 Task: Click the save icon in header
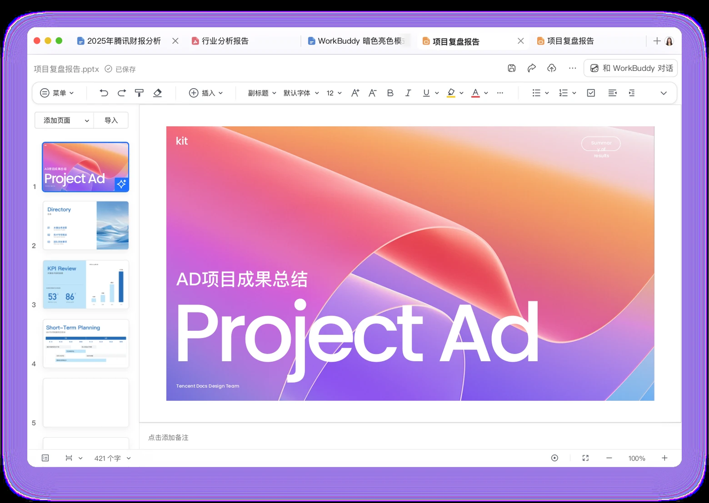coord(511,68)
